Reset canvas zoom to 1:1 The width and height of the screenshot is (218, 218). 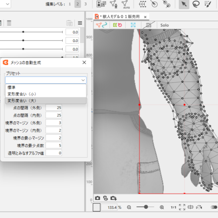(173, 207)
